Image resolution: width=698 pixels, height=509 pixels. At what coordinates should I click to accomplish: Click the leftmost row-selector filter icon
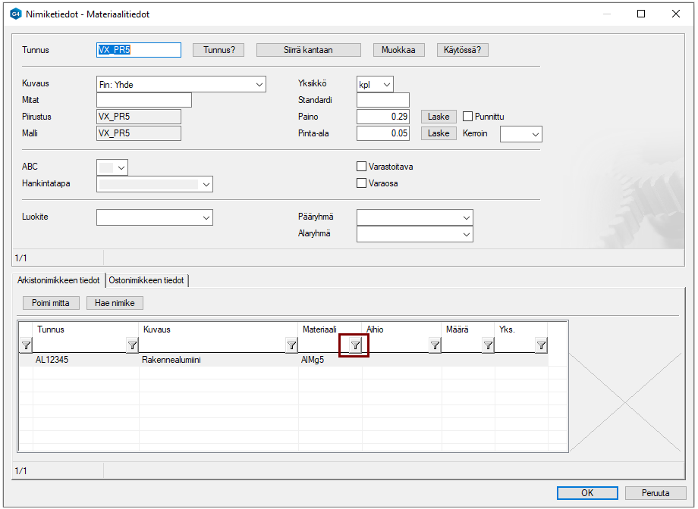click(26, 345)
